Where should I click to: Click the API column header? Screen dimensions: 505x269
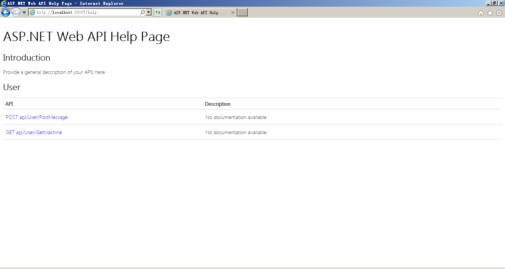point(9,104)
